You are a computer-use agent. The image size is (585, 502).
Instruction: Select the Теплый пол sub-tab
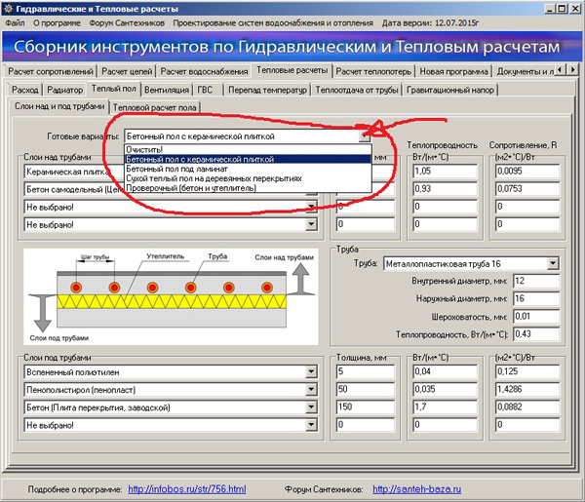[x=114, y=89]
